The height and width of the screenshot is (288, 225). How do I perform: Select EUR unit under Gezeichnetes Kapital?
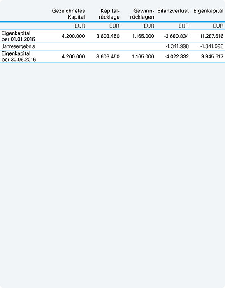(x=80, y=26)
